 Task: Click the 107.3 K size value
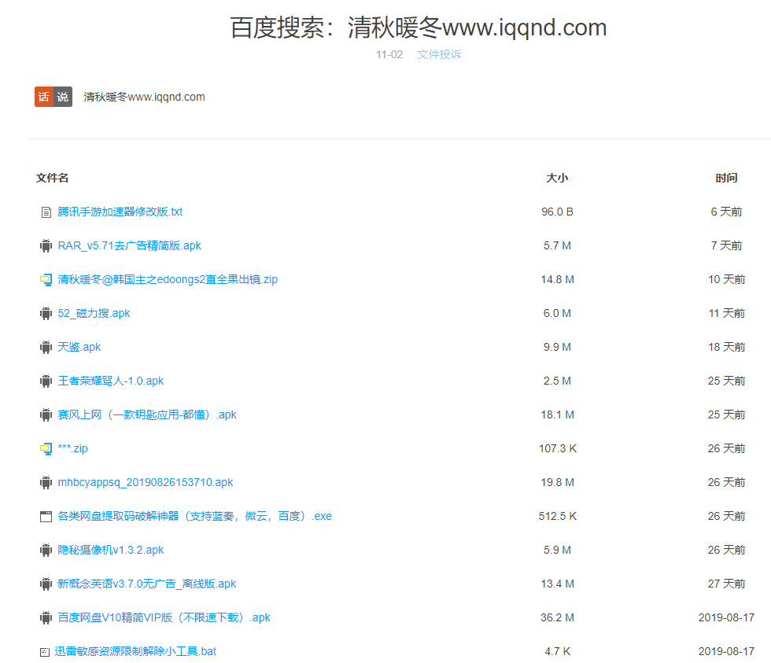pyautogui.click(x=558, y=449)
